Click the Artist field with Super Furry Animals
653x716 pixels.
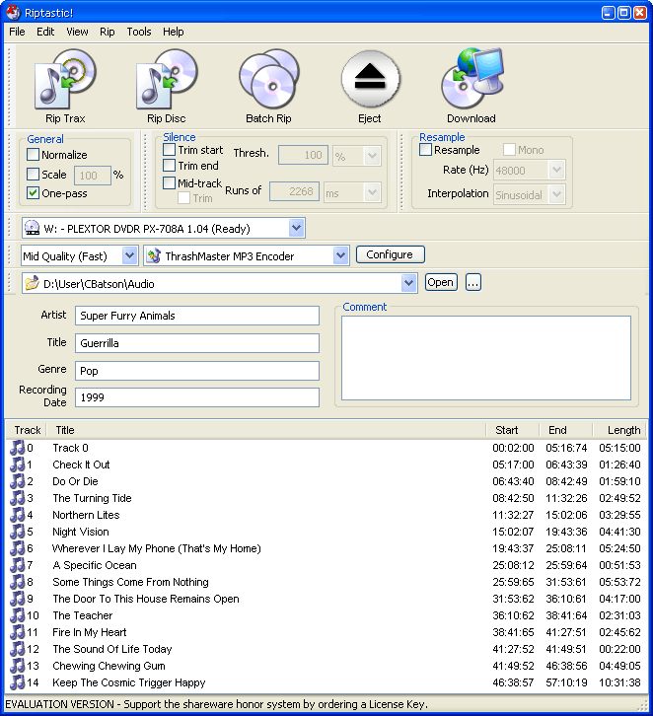click(x=197, y=316)
